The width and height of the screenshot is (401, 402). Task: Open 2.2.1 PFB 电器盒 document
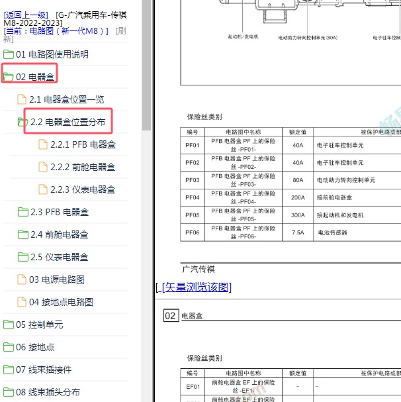(x=83, y=144)
